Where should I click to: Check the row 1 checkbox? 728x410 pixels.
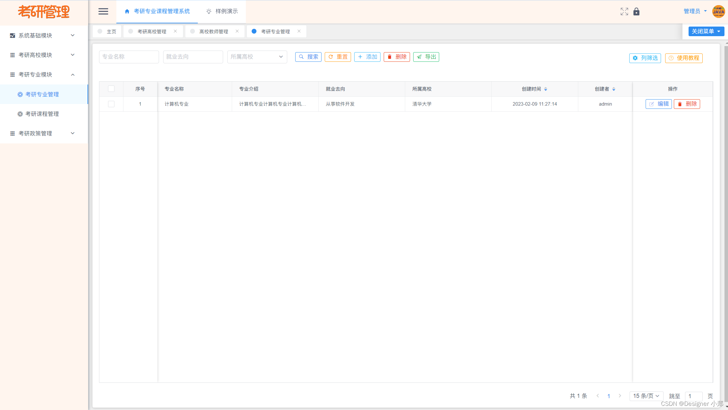tap(111, 104)
